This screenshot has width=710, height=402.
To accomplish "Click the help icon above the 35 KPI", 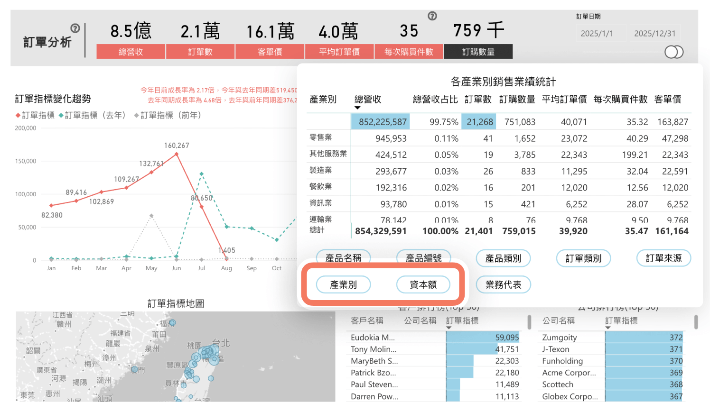I will (432, 16).
